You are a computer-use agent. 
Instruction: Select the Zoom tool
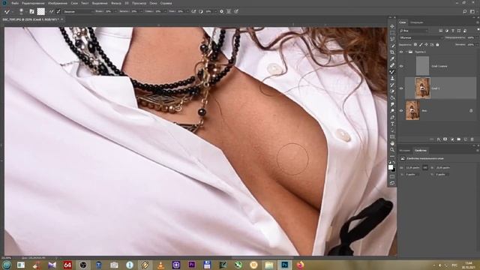(x=392, y=150)
